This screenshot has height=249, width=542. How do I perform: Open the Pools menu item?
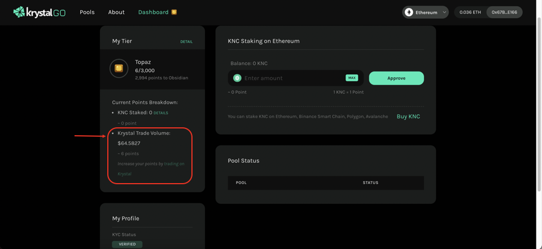87,12
